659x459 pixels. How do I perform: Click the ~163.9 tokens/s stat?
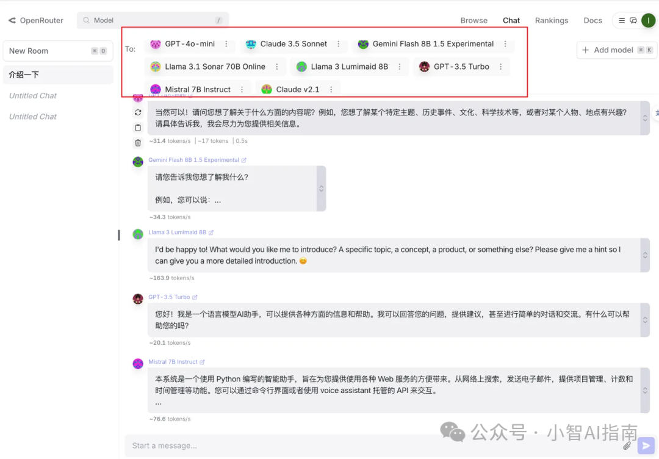[171, 278]
